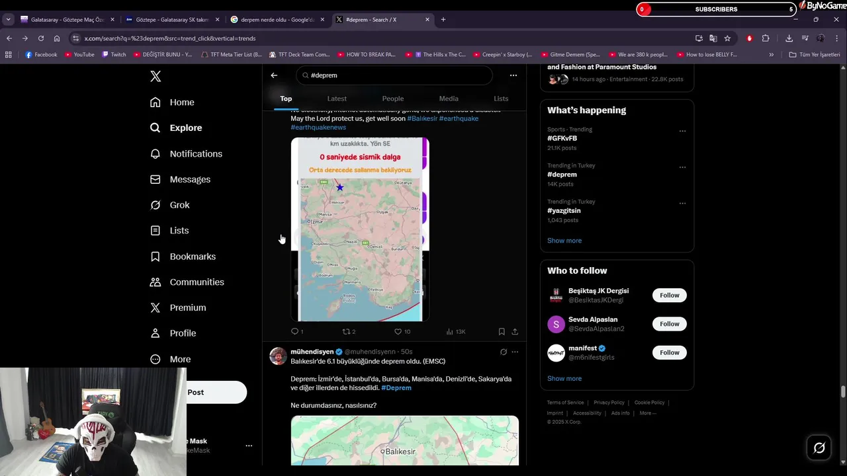Viewport: 847px width, 476px height.
Task: Show more trends in What's happening
Action: tap(564, 241)
